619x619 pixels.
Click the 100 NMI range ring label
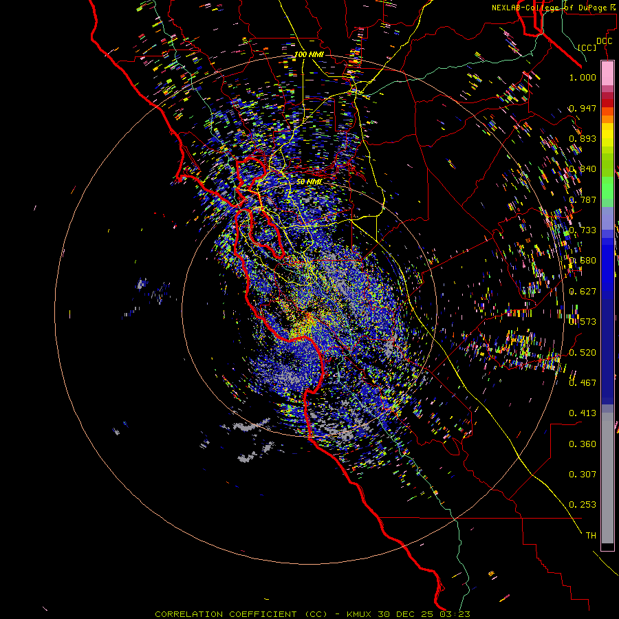coord(309,54)
